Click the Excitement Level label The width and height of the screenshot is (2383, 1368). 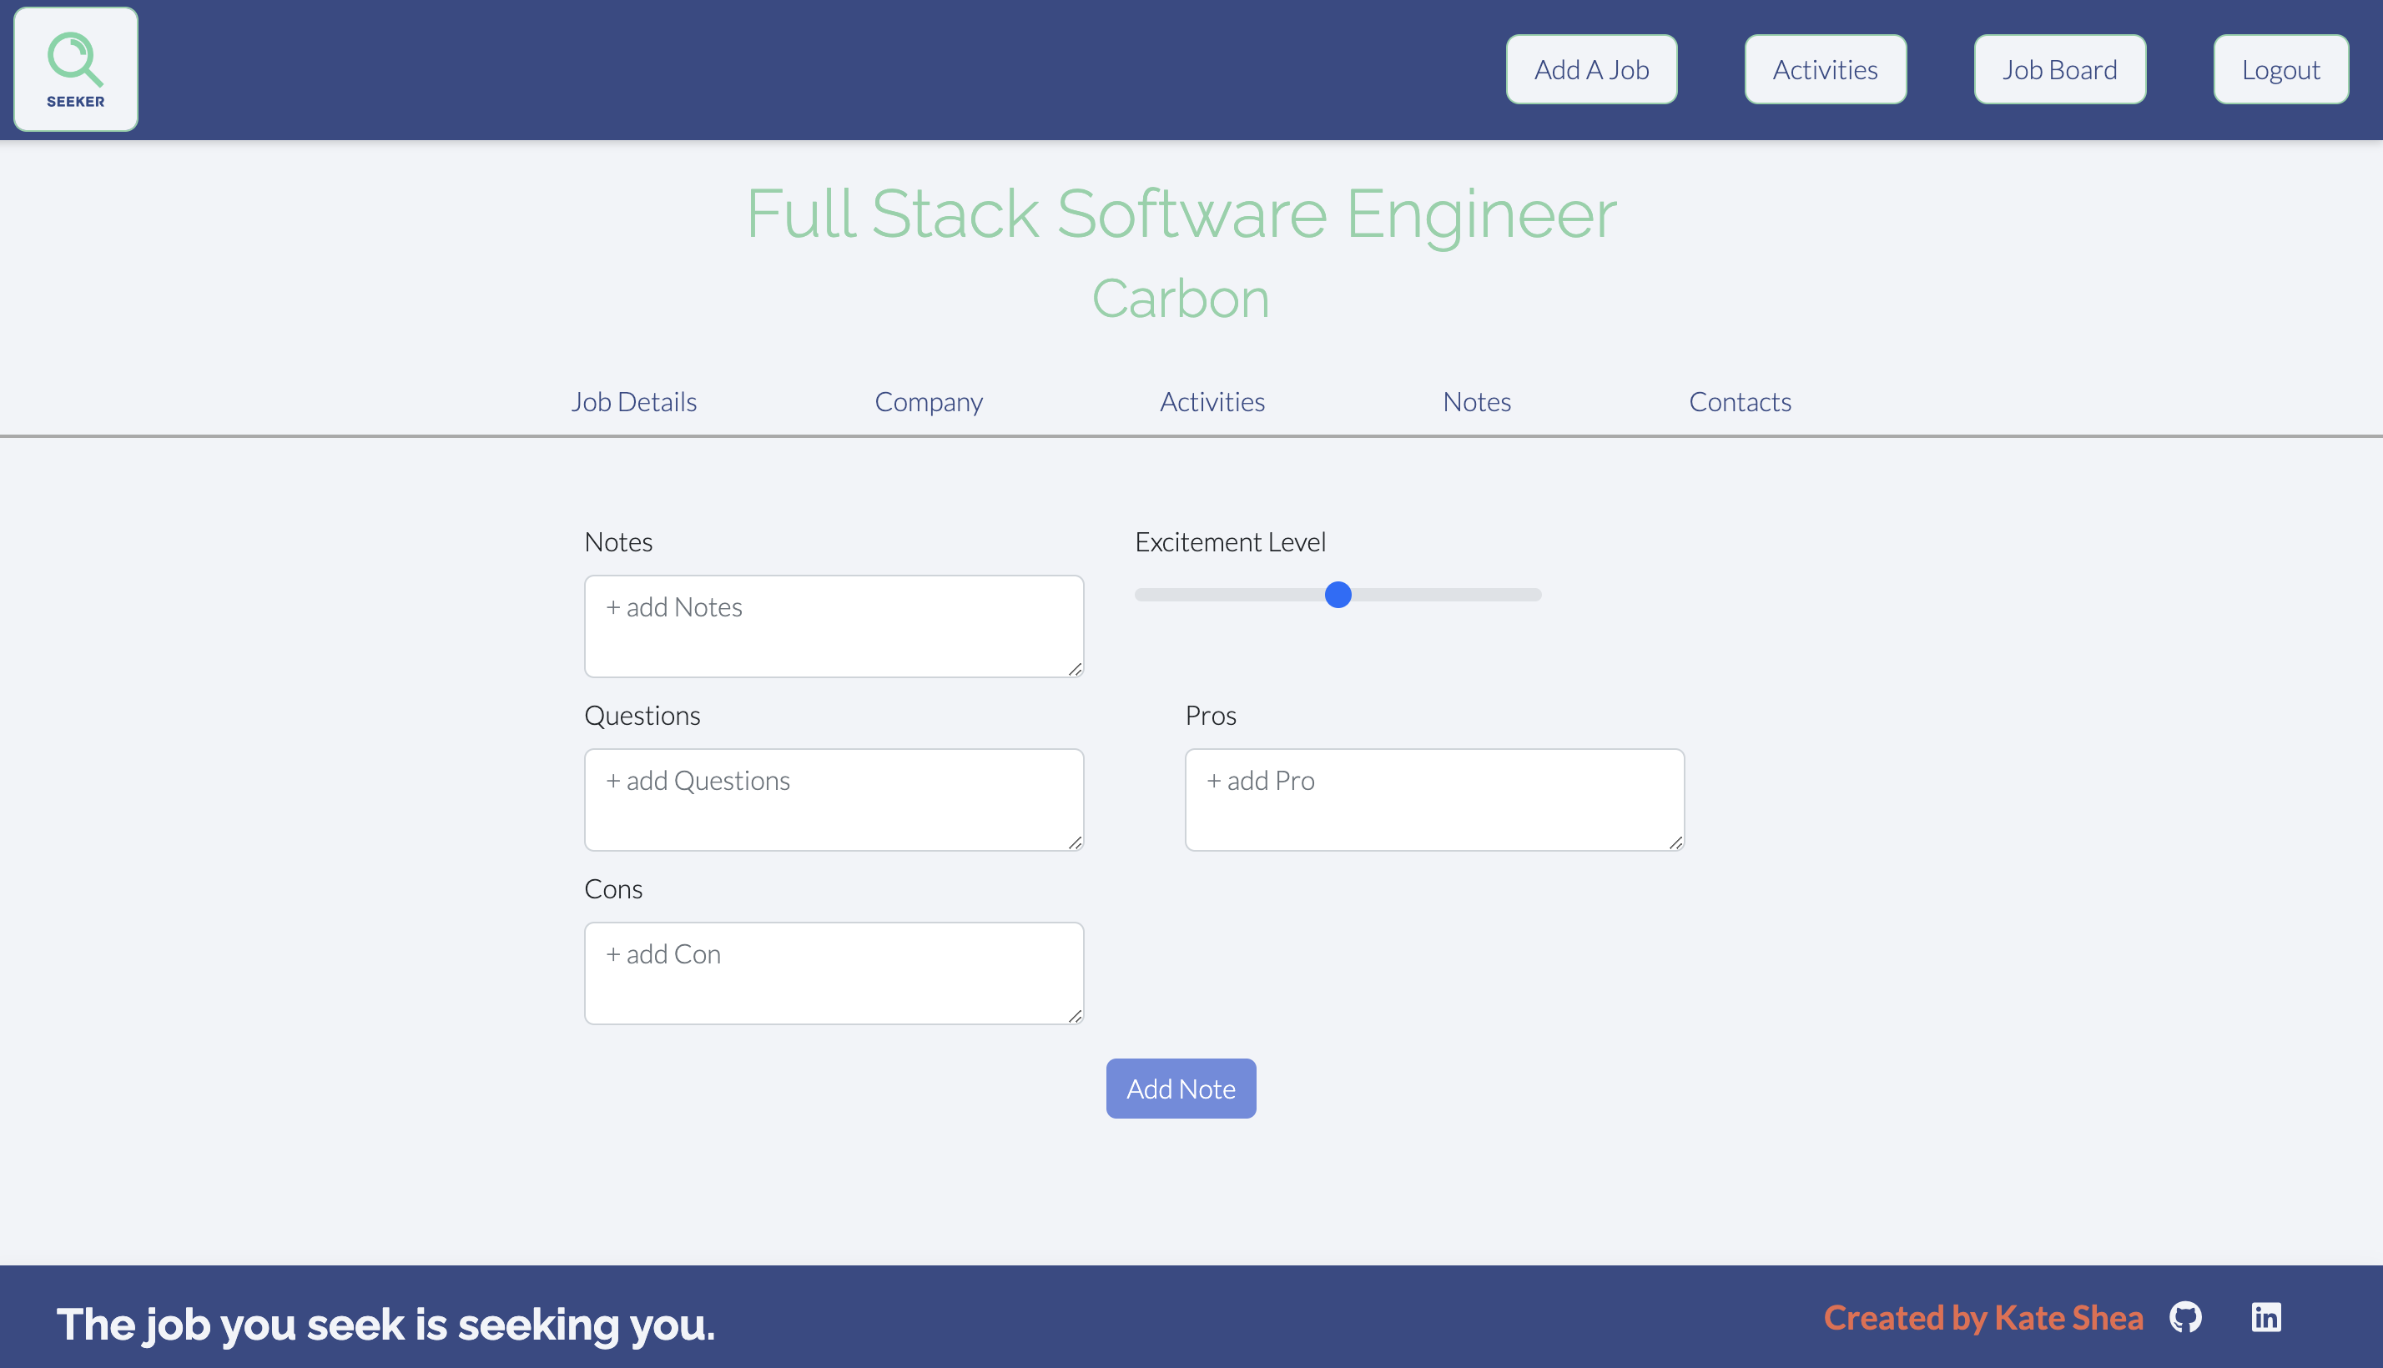pyautogui.click(x=1230, y=541)
